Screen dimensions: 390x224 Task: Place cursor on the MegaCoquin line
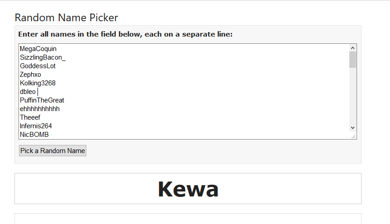point(38,49)
